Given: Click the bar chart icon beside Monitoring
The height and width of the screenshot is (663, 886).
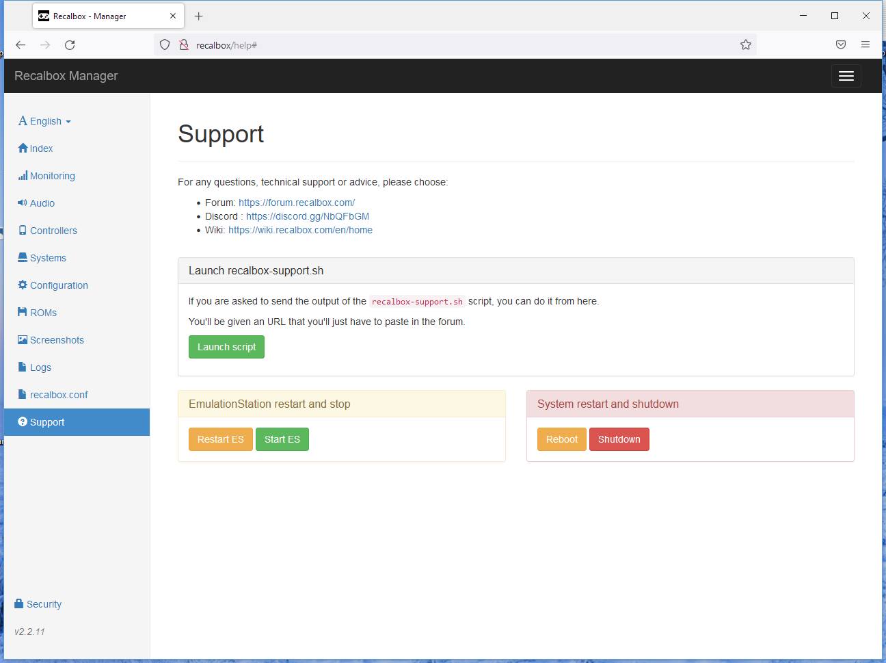Looking at the screenshot, I should pyautogui.click(x=23, y=175).
